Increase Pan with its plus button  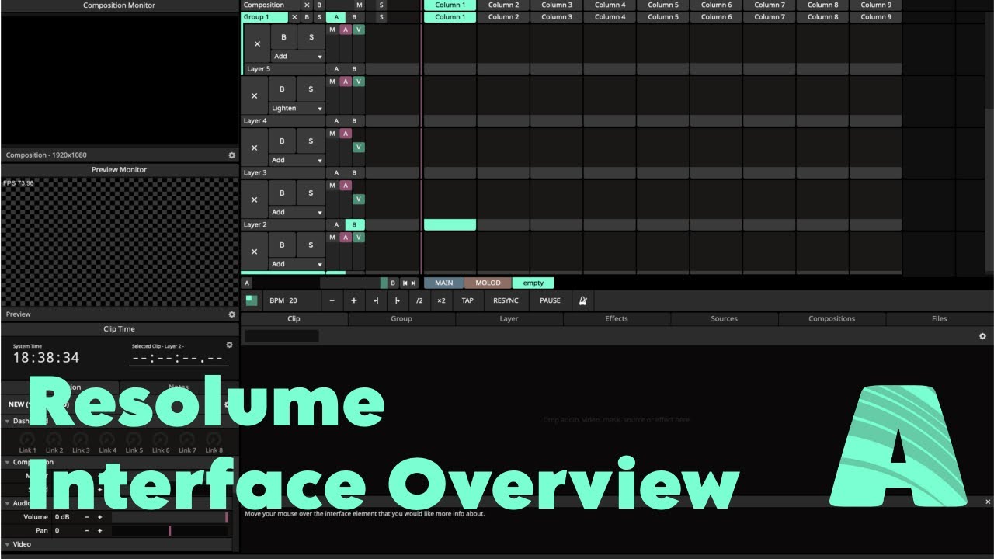click(99, 531)
